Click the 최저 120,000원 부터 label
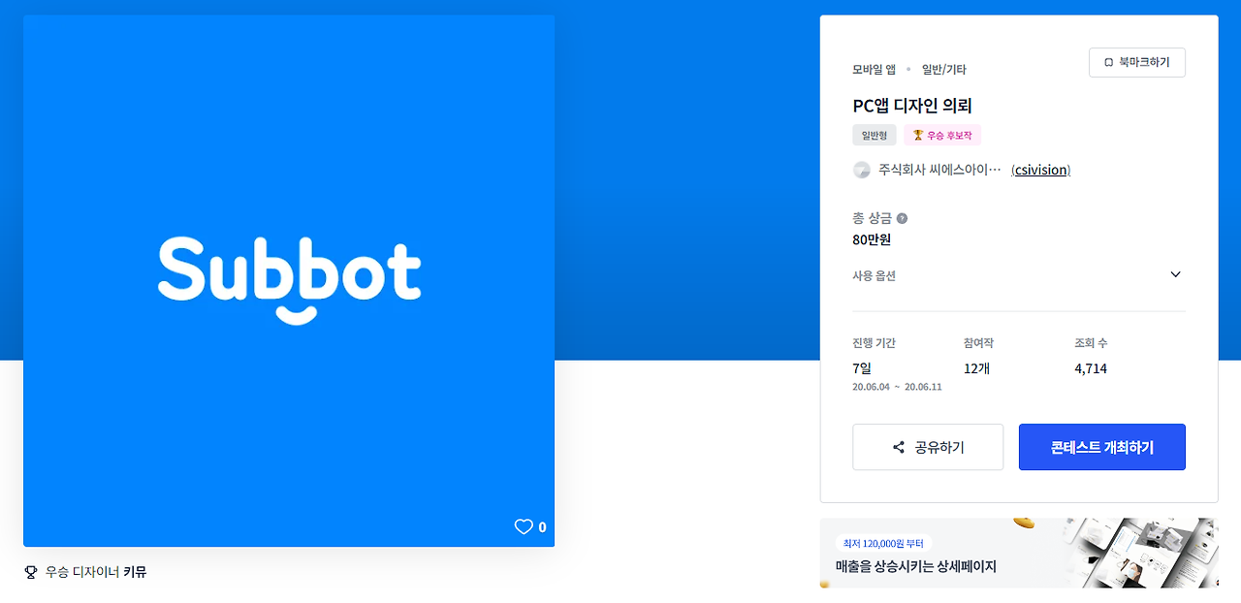 882,544
